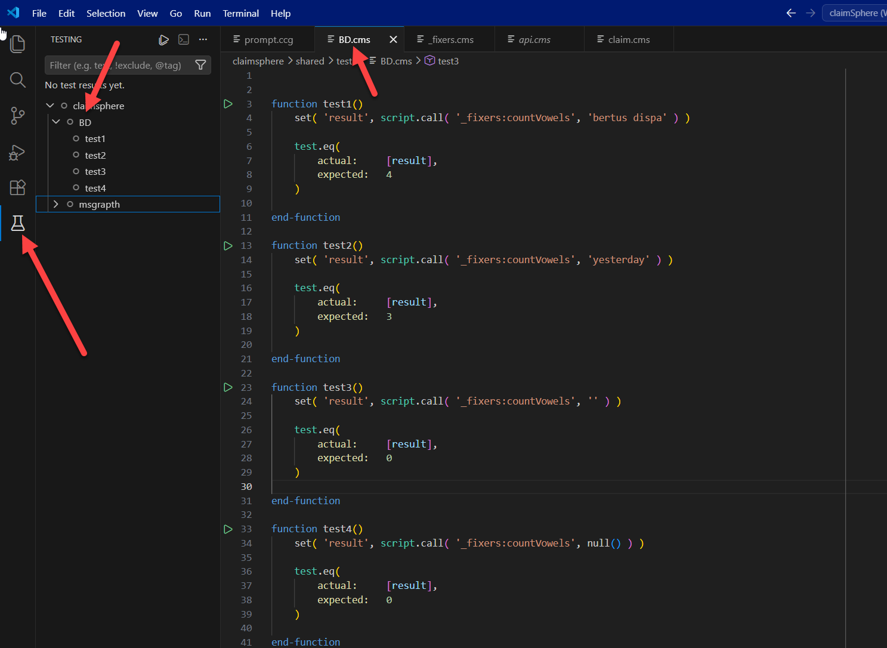The height and width of the screenshot is (648, 887).
Task: Click 'end-function' on line 11
Action: (305, 217)
